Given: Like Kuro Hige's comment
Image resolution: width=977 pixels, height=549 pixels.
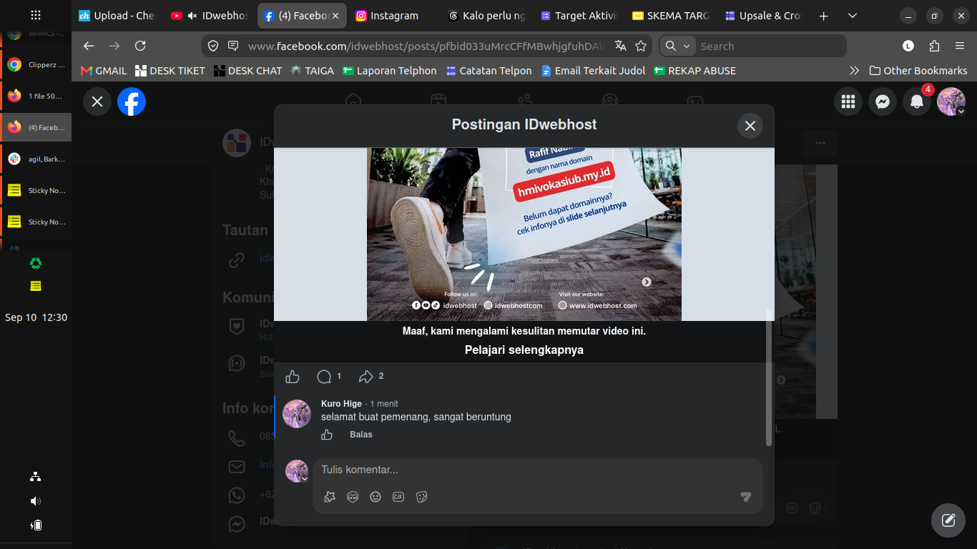Looking at the screenshot, I should [x=327, y=435].
